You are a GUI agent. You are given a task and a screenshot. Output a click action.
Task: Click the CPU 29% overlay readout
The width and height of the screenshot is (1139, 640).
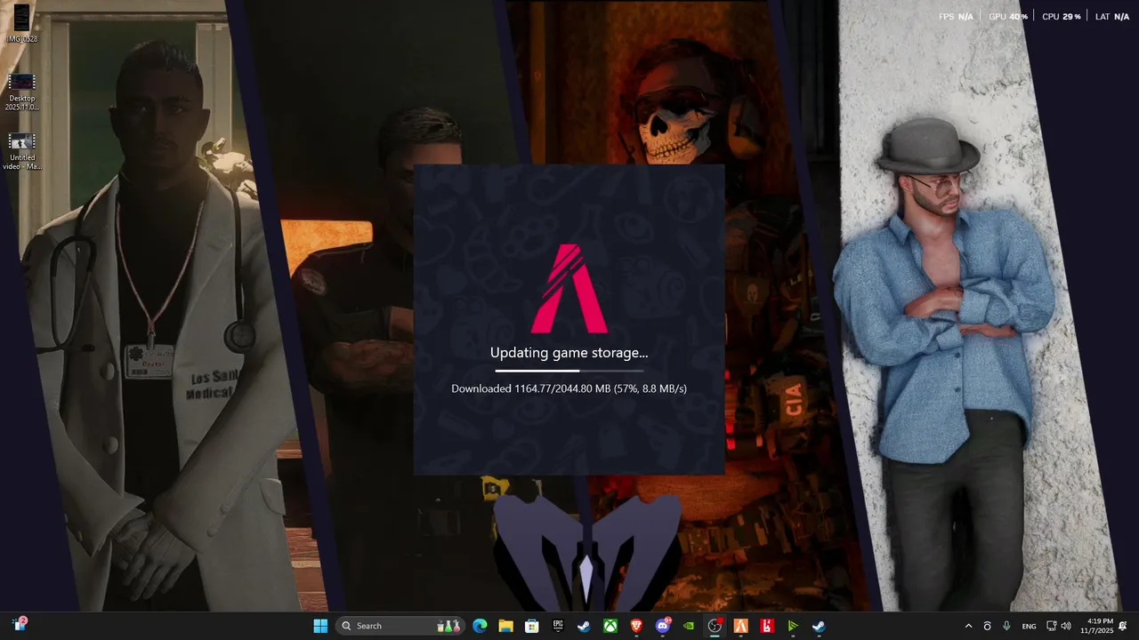click(x=1062, y=17)
